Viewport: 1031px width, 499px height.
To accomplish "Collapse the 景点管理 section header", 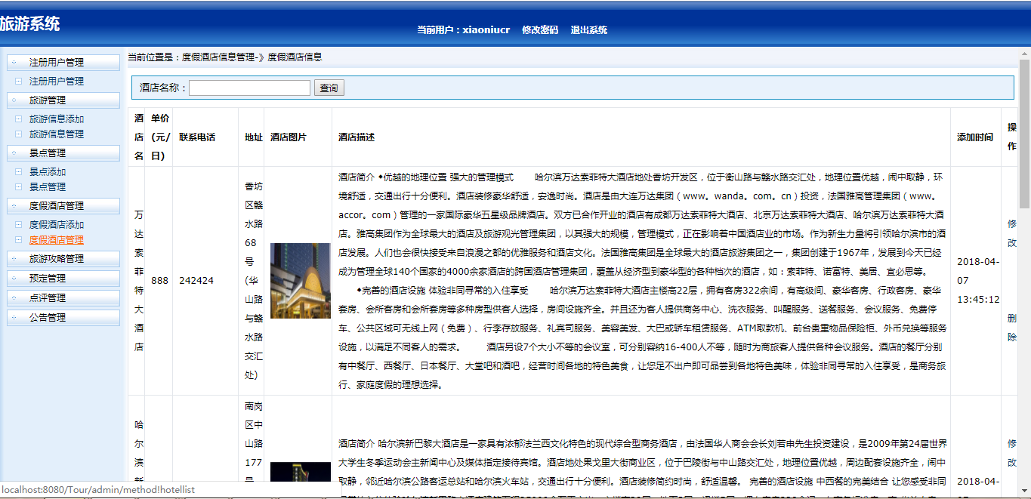I will tap(63, 152).
